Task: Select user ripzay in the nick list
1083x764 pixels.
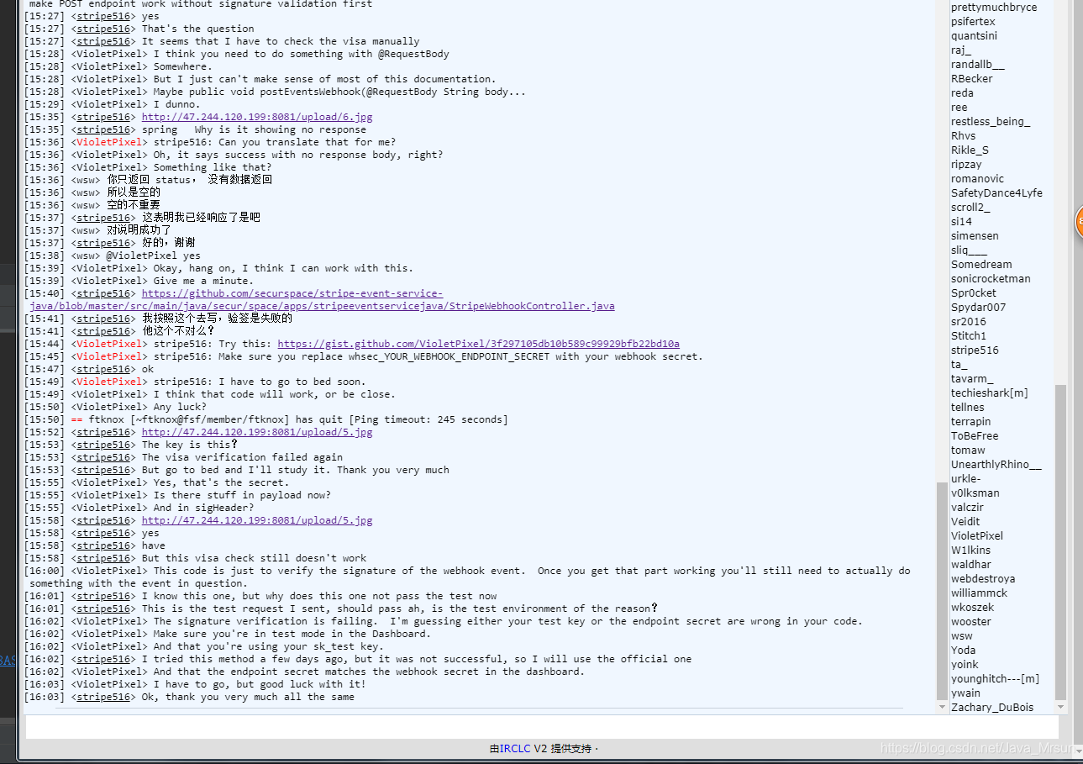Action: [x=966, y=165]
